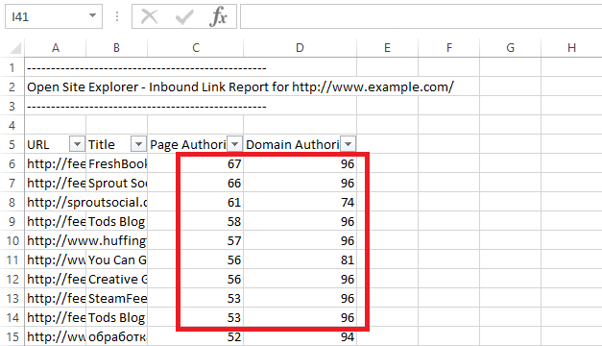The height and width of the screenshot is (346, 602).
Task: Click the Select All corner triangle
Action: pyautogui.click(x=15, y=48)
